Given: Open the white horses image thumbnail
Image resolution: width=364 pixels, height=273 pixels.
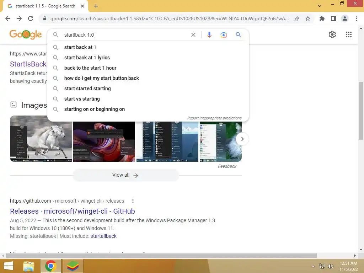Looking at the screenshot, I should point(41,139).
